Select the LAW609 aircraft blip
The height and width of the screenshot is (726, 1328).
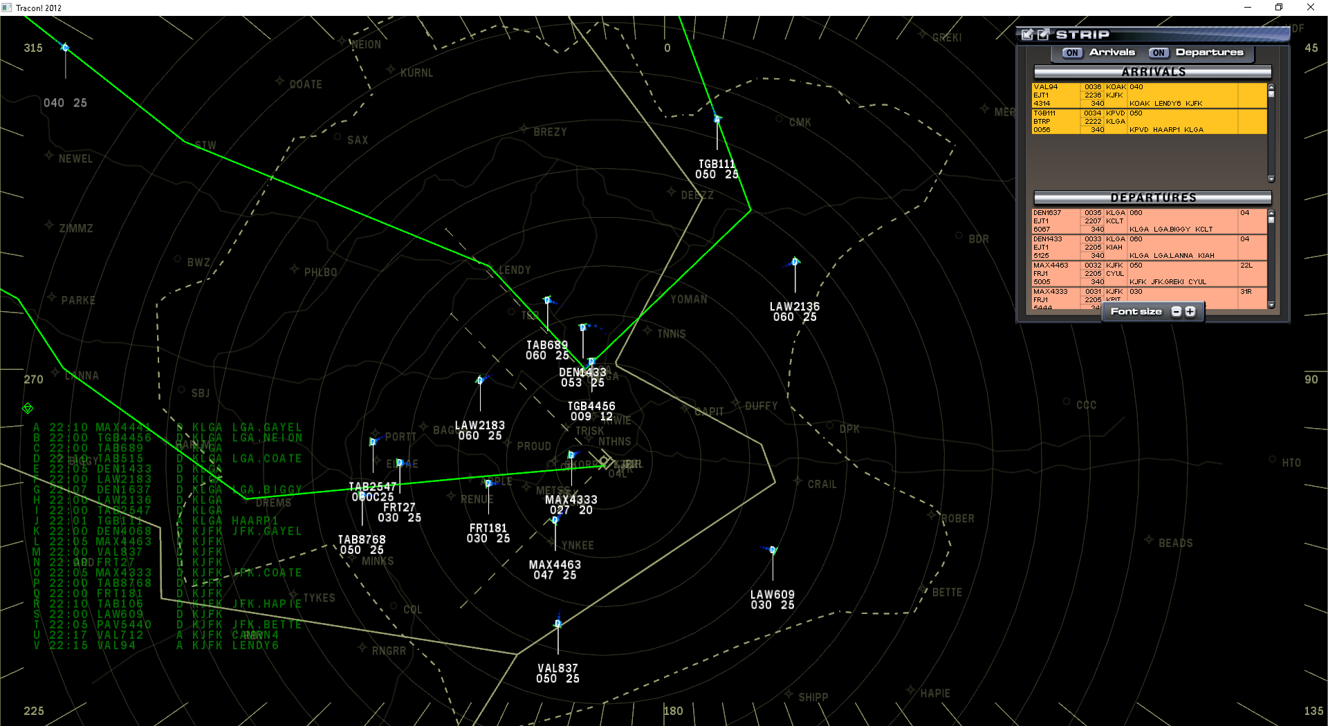click(771, 550)
